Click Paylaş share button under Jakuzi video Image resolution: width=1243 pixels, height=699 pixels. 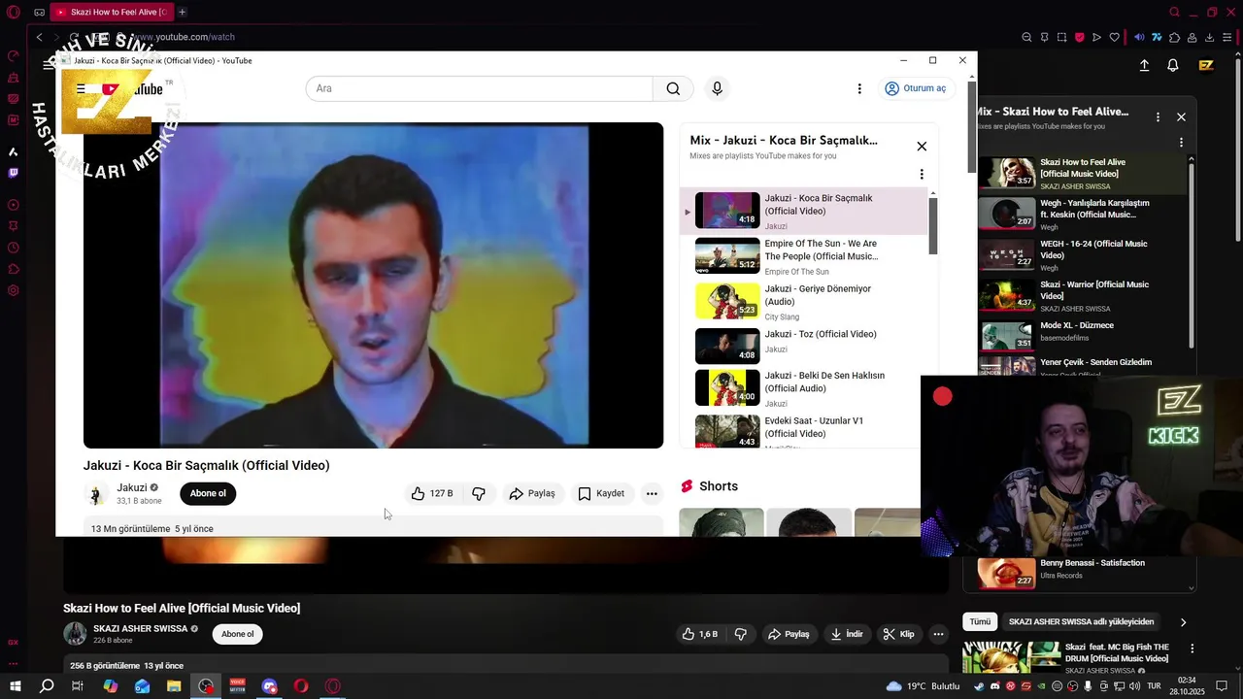pyautogui.click(x=532, y=493)
